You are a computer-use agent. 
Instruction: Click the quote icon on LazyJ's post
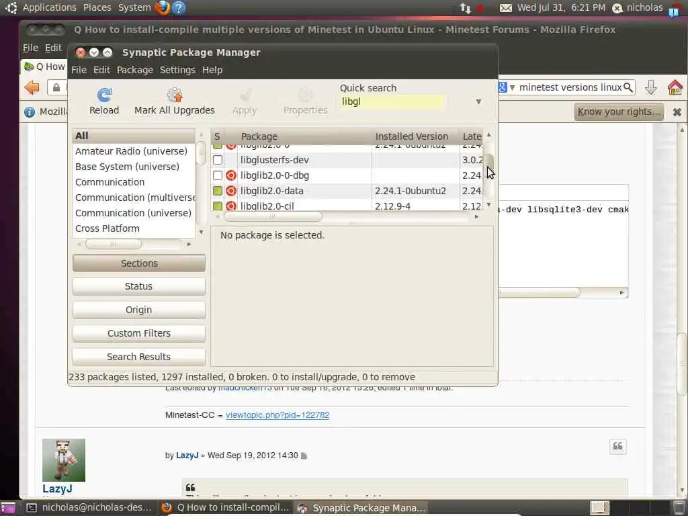coord(618,447)
